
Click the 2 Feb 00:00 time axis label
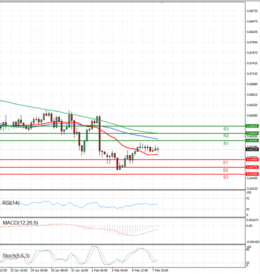pyautogui.click(x=100, y=271)
